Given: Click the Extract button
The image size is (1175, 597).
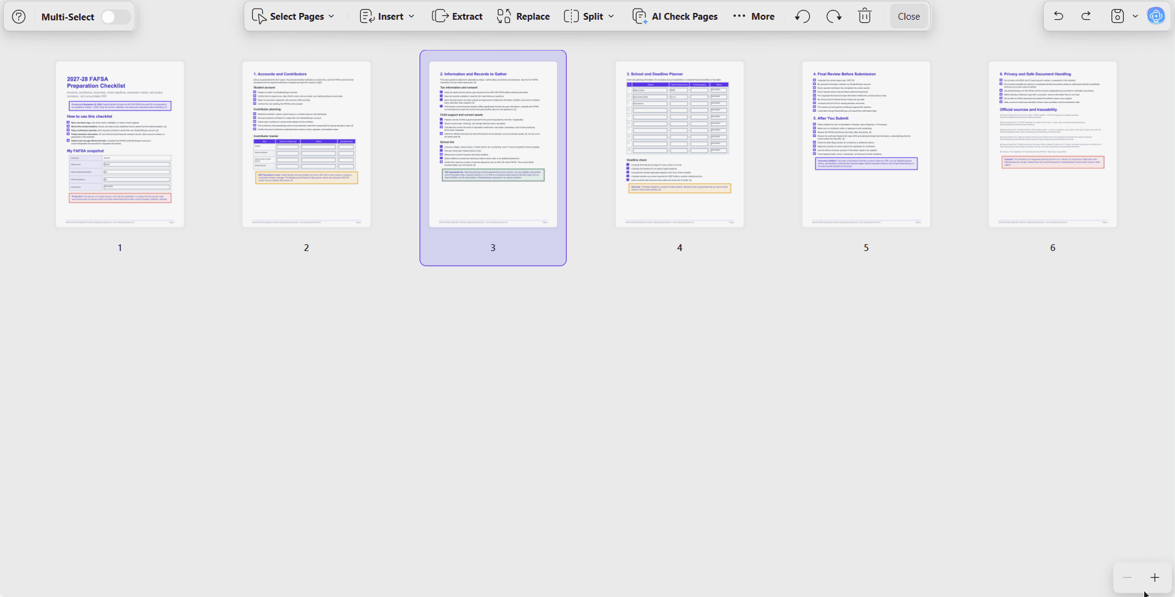Looking at the screenshot, I should pos(457,17).
